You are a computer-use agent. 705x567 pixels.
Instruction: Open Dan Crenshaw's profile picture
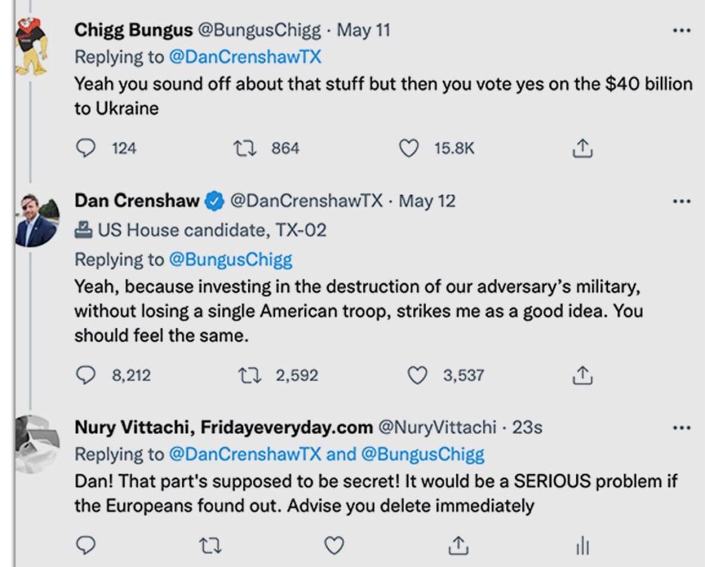tap(36, 220)
